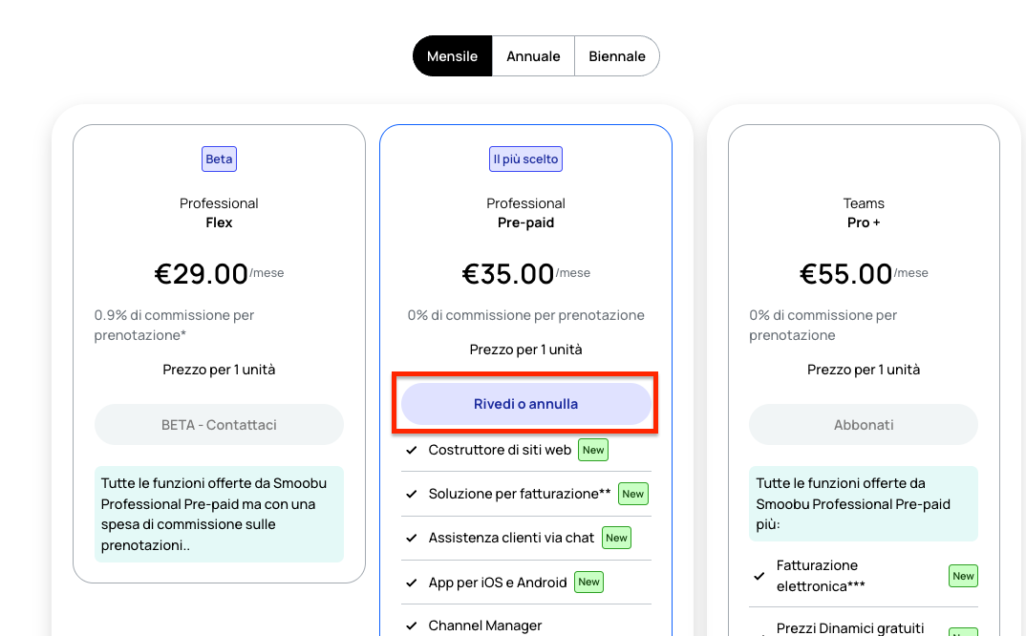Switch to Annuale billing

click(533, 56)
